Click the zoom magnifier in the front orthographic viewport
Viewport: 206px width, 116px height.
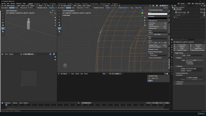pos(145,18)
